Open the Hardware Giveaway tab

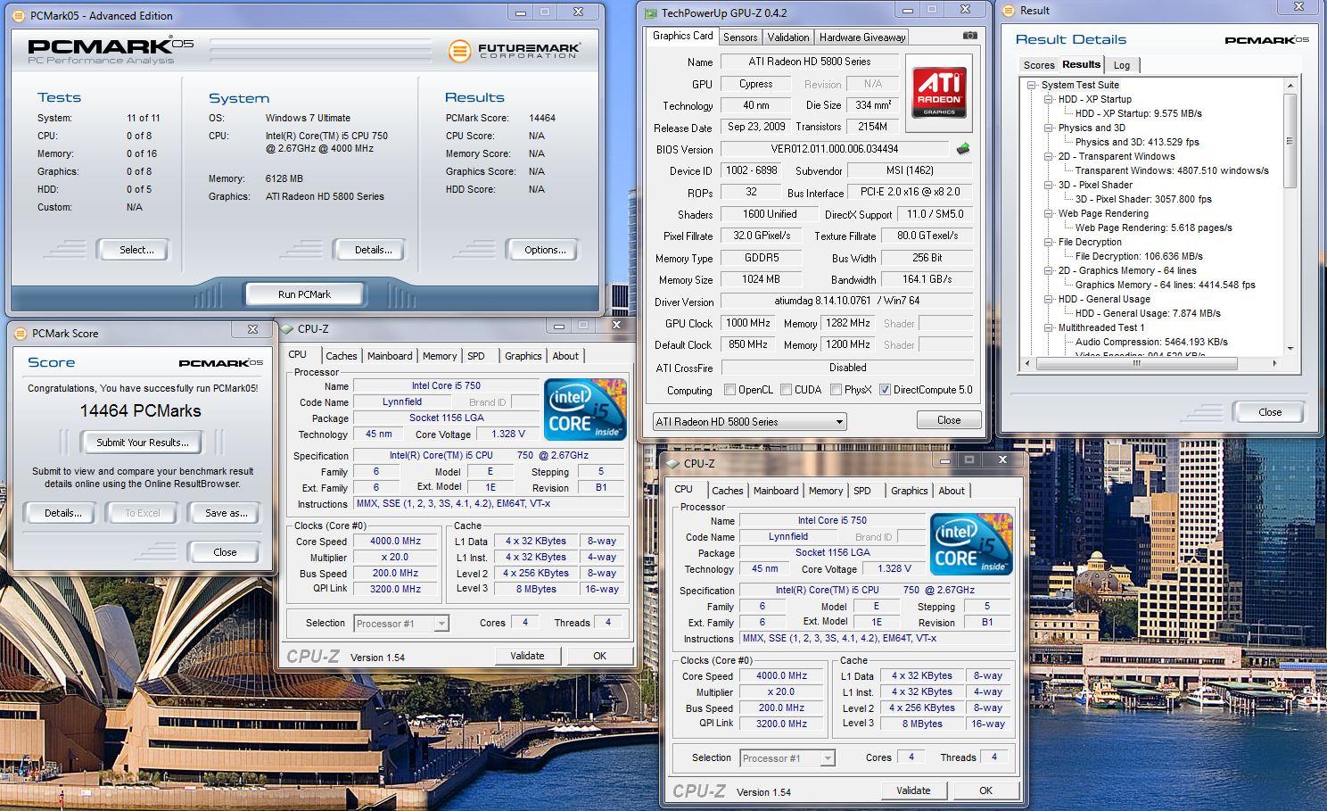tap(862, 37)
